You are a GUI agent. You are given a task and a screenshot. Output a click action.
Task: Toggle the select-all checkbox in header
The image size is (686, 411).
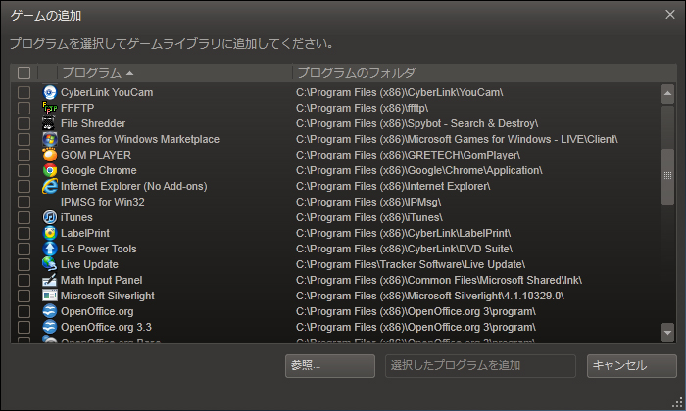click(24, 73)
